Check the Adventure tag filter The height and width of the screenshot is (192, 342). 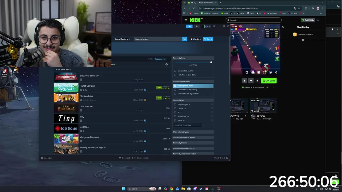[x=175, y=116]
